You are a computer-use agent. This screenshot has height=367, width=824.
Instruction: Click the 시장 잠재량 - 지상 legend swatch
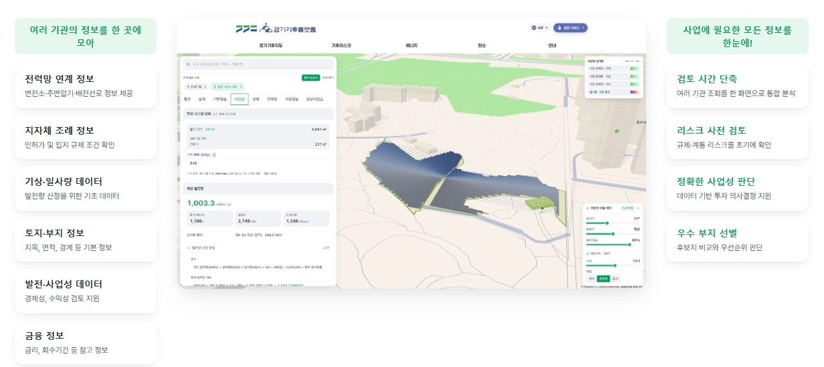click(634, 76)
